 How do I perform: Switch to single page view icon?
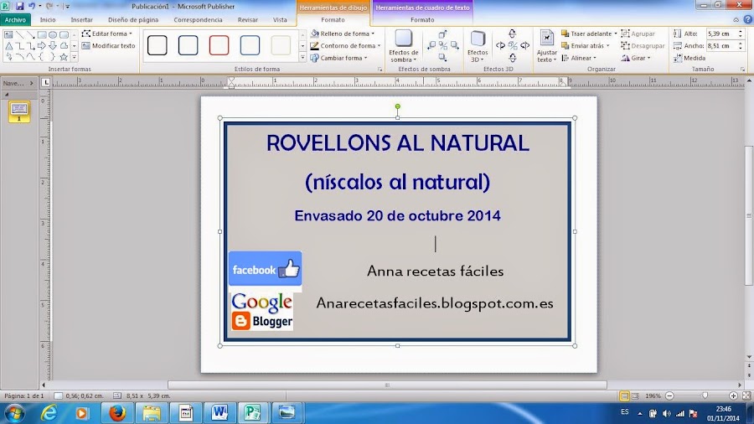pos(624,396)
